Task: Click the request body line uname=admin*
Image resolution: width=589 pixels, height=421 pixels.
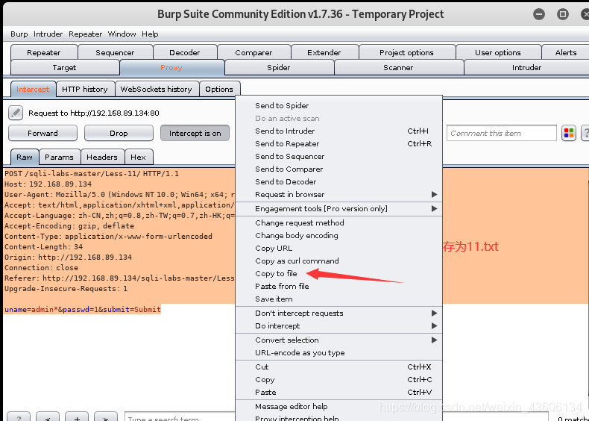Action: 83,309
